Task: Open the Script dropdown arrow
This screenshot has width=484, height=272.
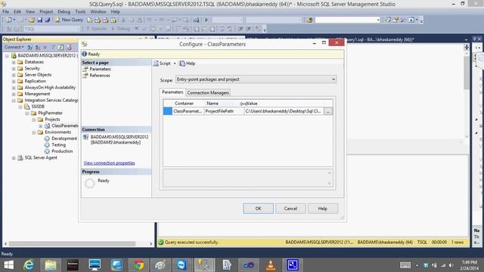Action: click(x=175, y=63)
